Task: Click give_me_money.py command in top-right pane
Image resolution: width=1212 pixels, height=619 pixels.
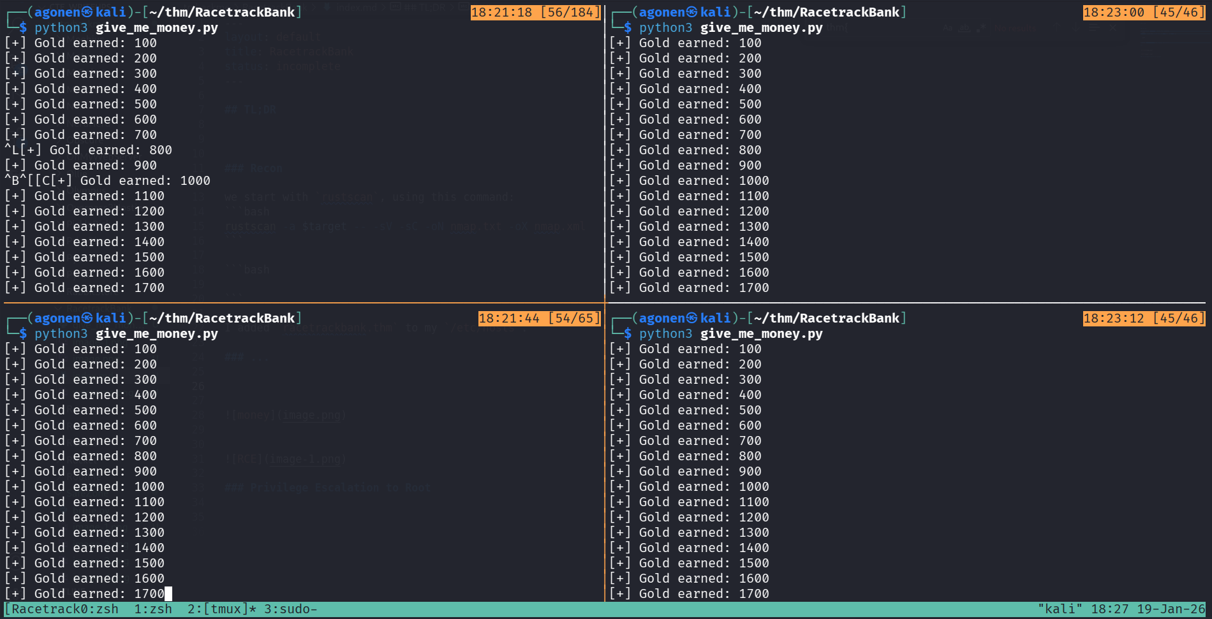Action: (761, 27)
